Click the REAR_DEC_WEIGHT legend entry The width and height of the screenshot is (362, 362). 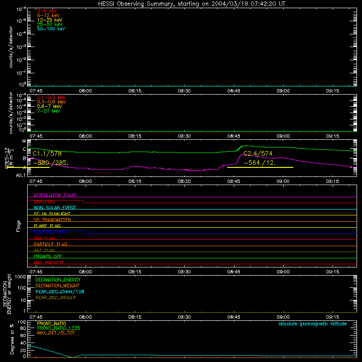coord(56,298)
